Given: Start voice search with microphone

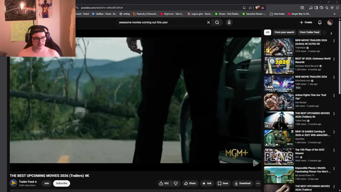Looking at the screenshot, I should pyautogui.click(x=229, y=22).
